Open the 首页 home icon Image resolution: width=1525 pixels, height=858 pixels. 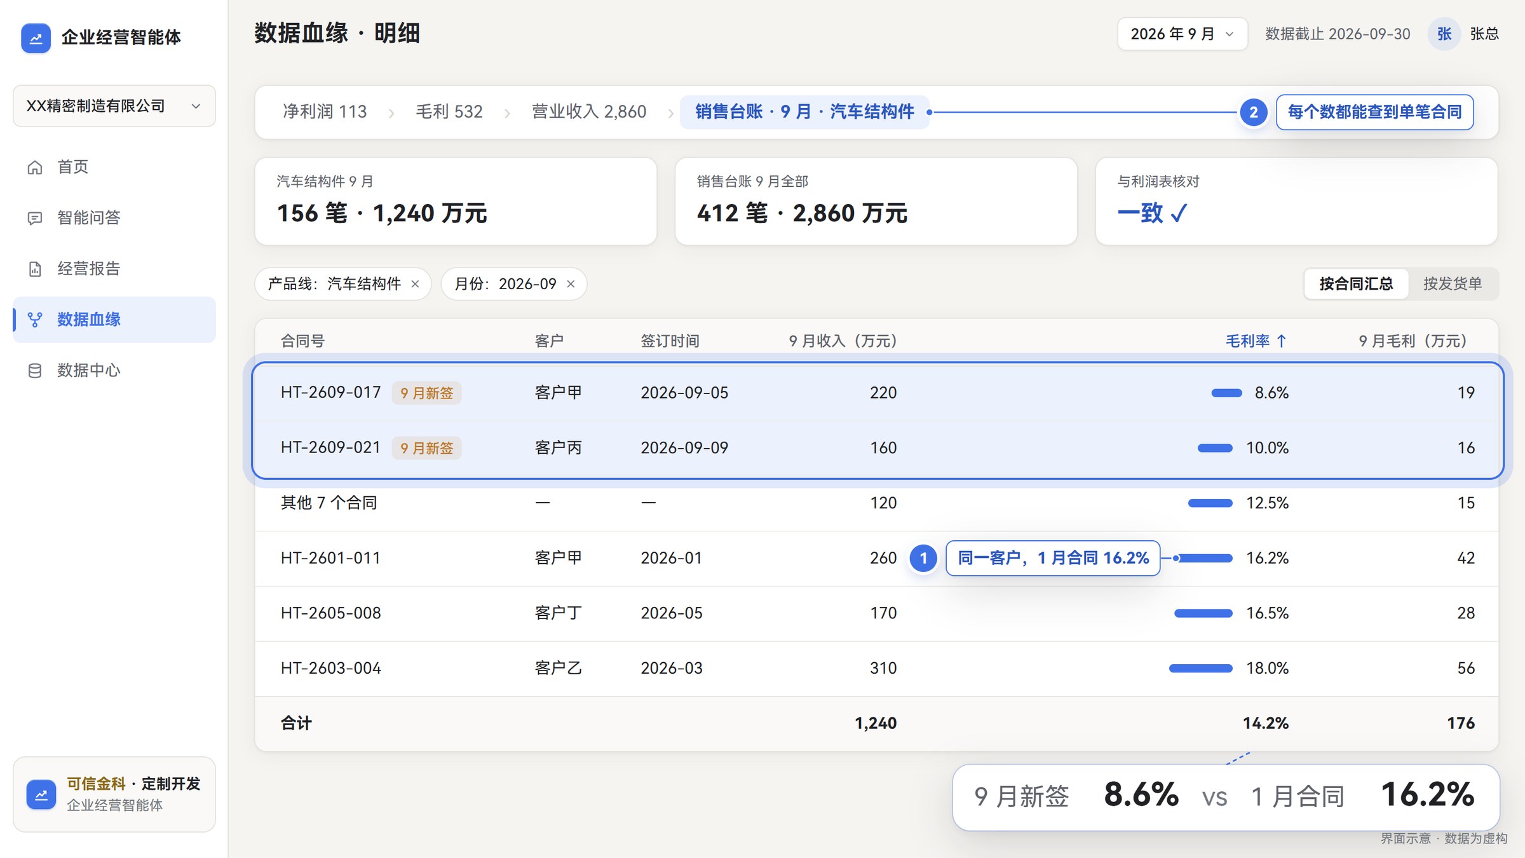click(35, 167)
